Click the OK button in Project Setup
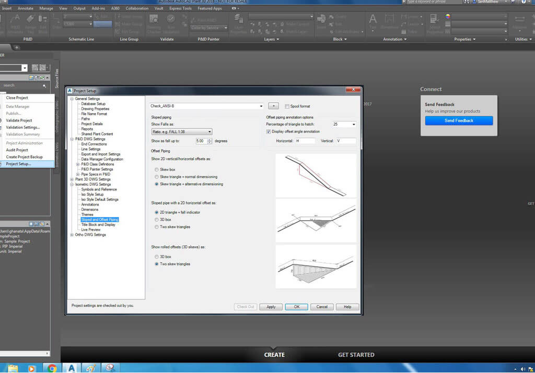The image size is (535, 373). tap(297, 307)
